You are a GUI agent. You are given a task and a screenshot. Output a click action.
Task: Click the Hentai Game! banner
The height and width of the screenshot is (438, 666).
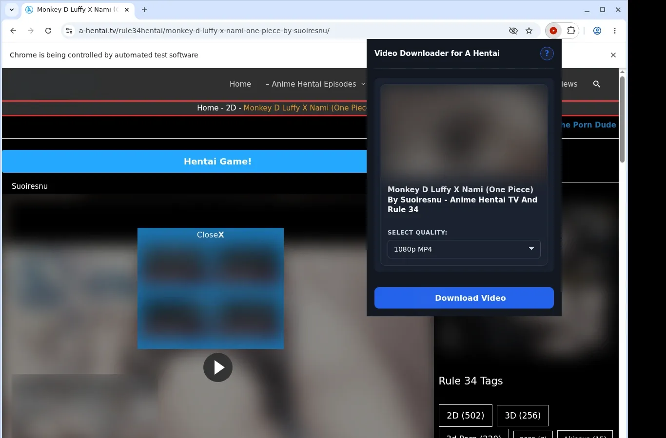[x=217, y=162]
